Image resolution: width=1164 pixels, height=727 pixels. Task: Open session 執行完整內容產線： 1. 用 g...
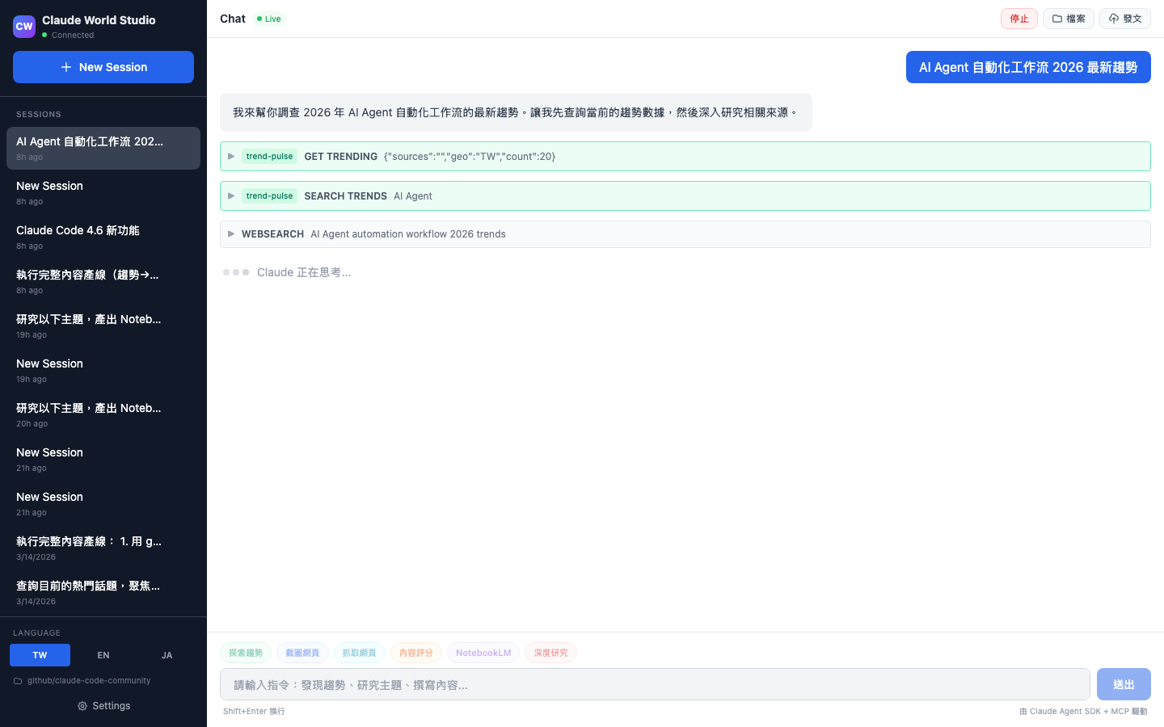coord(103,548)
